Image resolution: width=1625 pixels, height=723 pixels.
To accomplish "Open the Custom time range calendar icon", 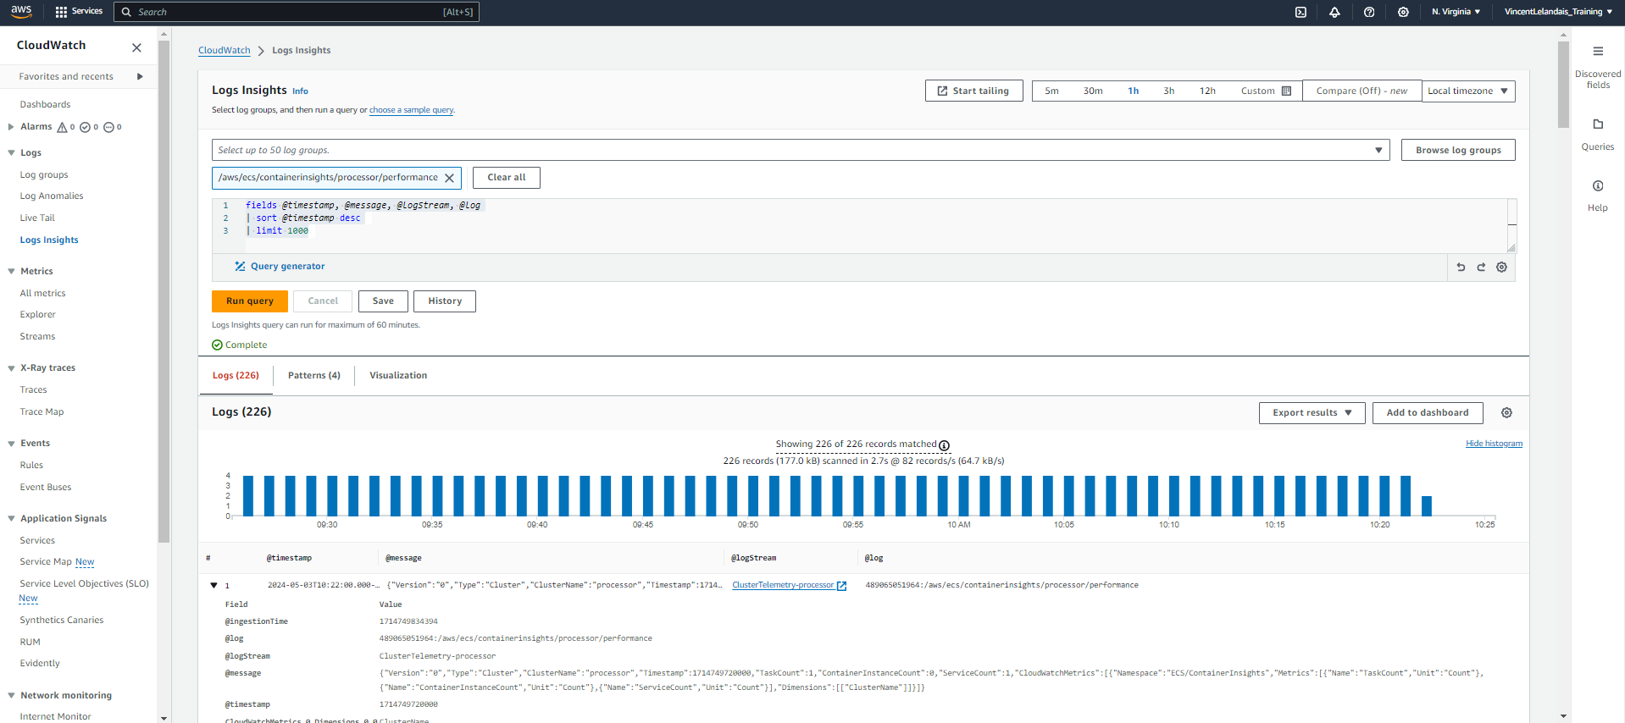I will [1286, 91].
